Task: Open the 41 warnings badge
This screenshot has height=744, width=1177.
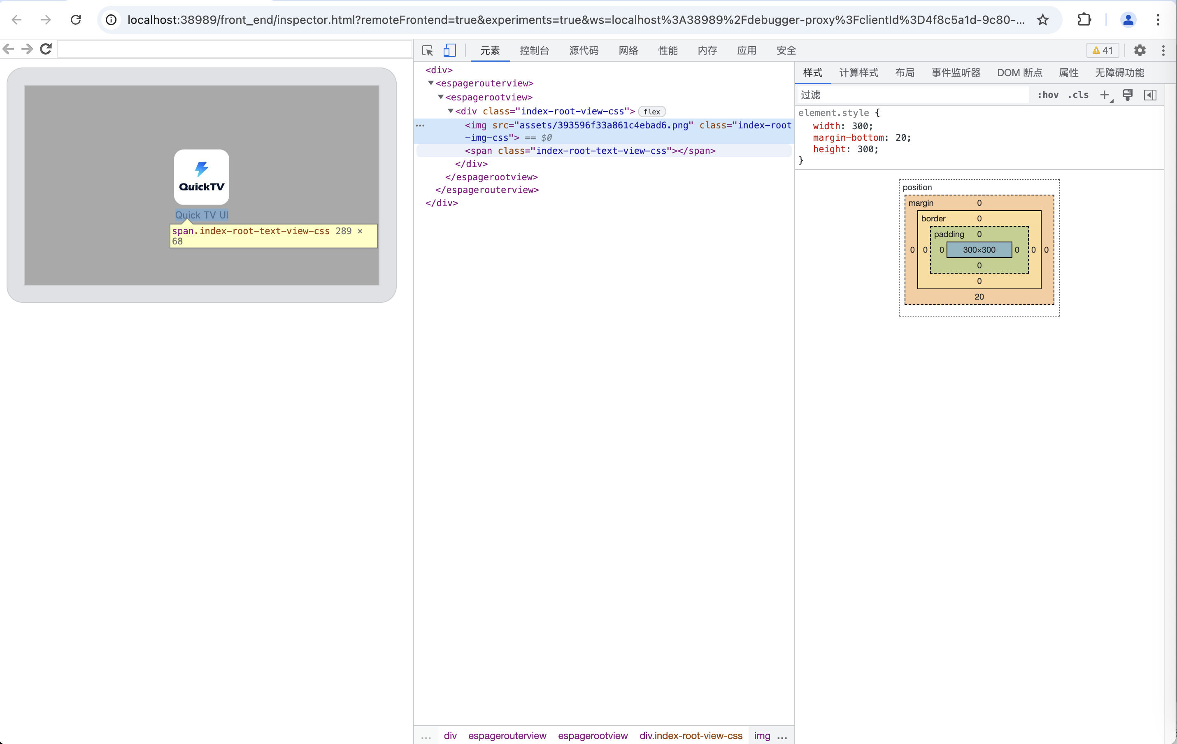Action: point(1102,50)
